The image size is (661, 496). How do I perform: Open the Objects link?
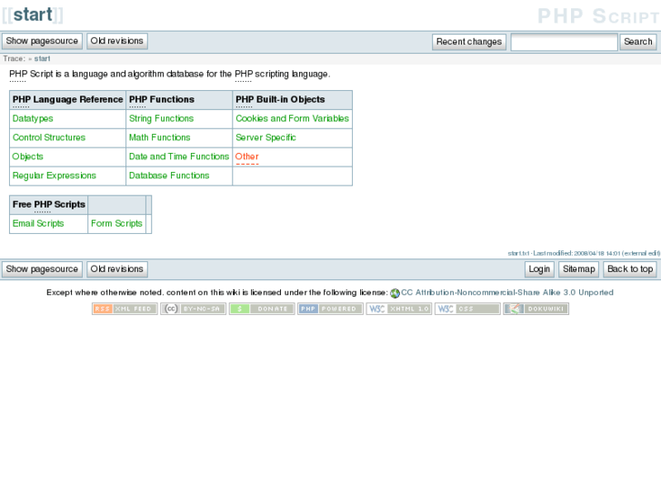tap(28, 157)
